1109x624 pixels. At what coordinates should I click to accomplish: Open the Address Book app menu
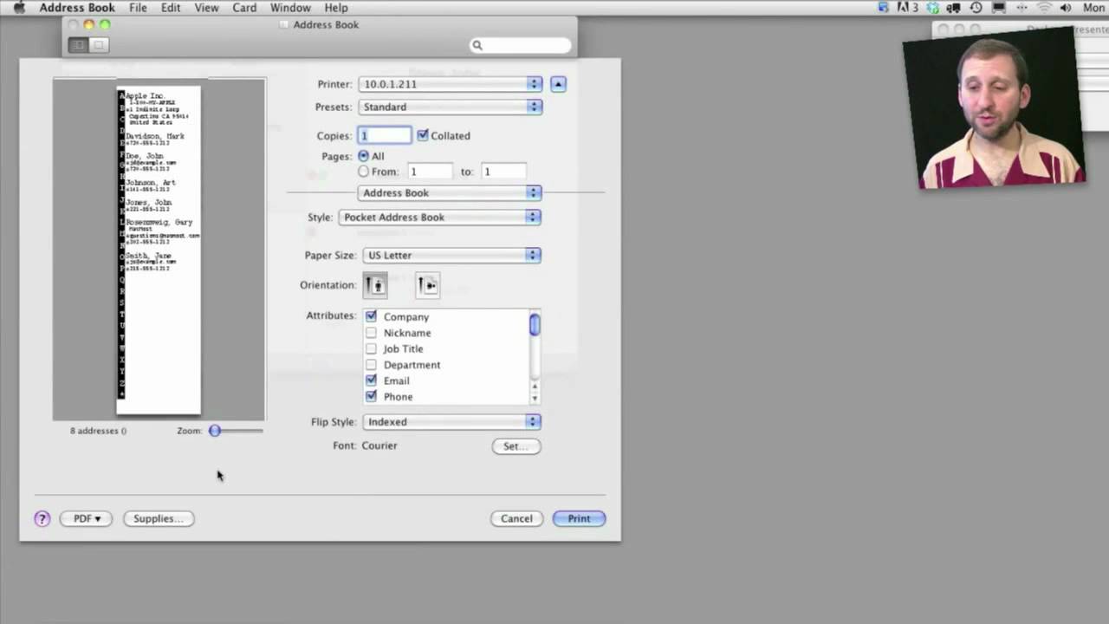pos(77,8)
